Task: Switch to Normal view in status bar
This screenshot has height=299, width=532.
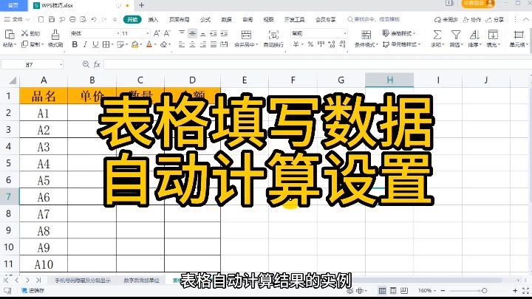Action: [x=383, y=291]
